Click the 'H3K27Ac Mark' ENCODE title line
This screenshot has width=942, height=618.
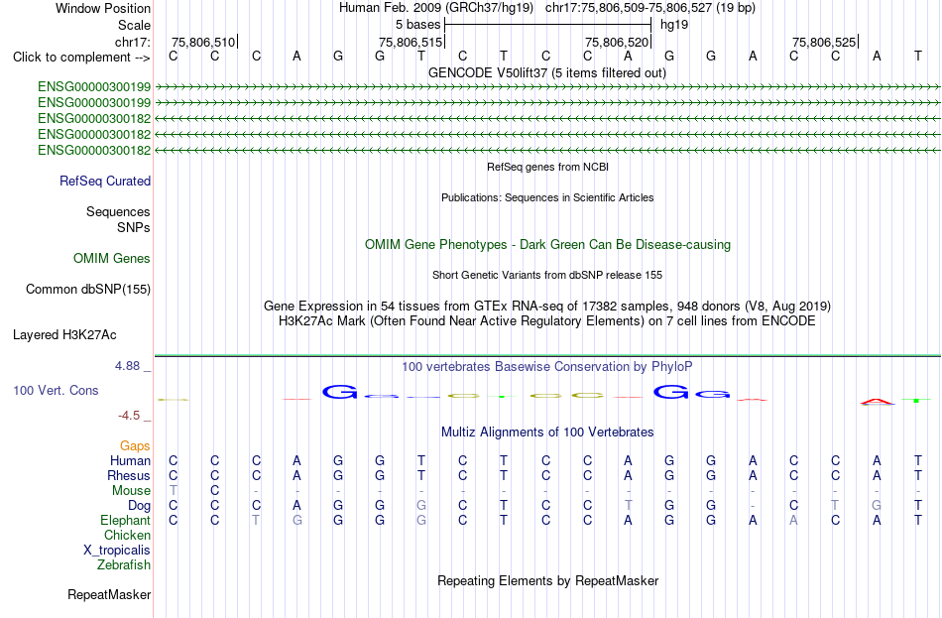point(547,321)
